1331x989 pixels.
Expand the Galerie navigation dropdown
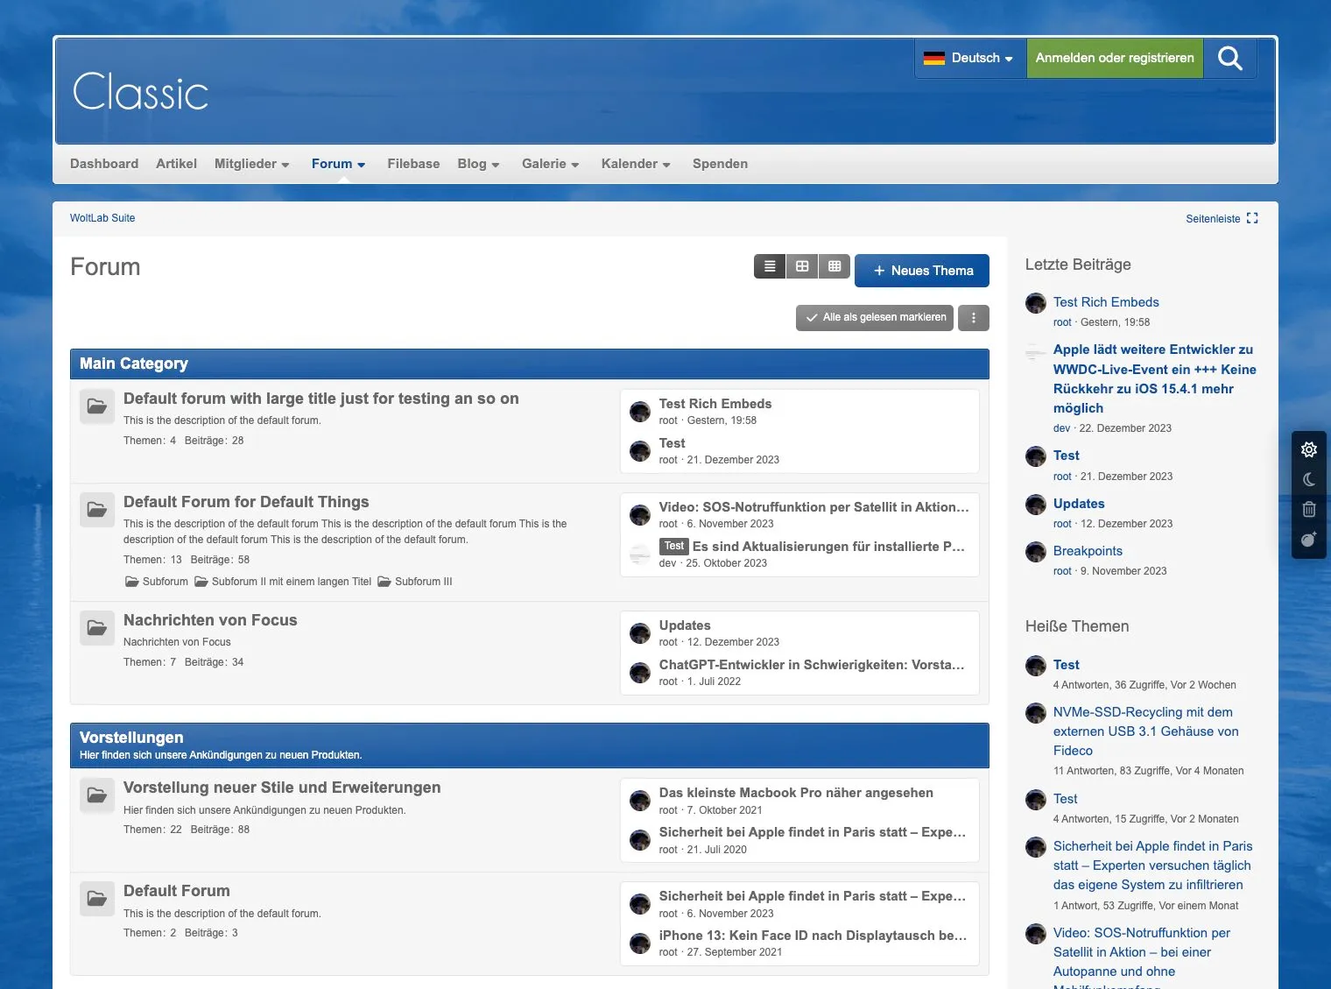(x=550, y=164)
